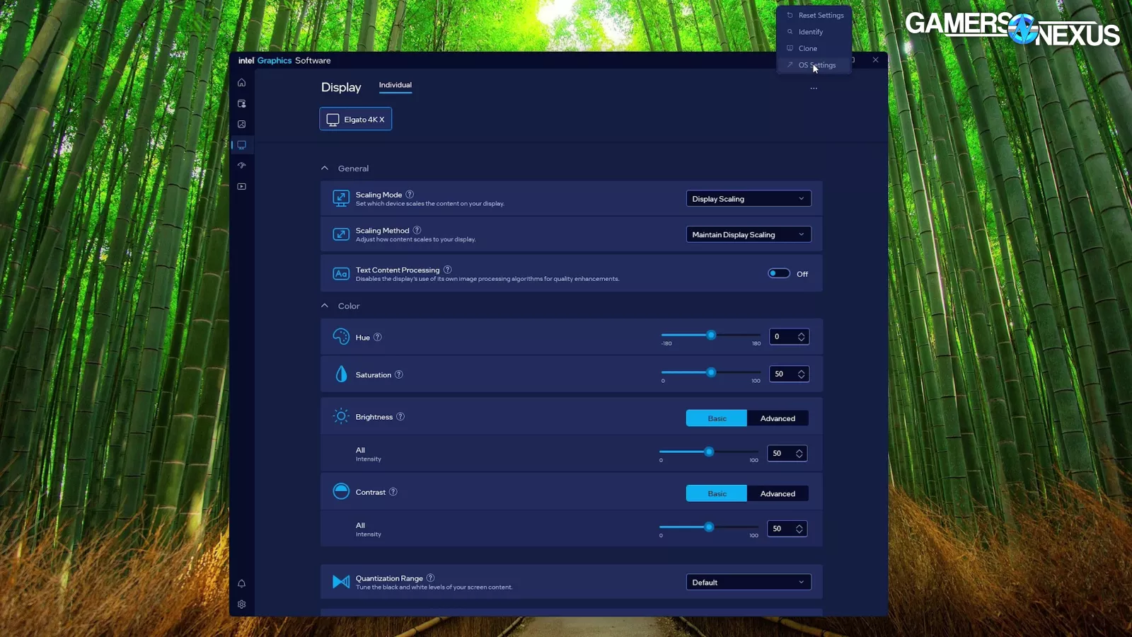
Task: Click the Saturation slider handle
Action: click(x=711, y=372)
